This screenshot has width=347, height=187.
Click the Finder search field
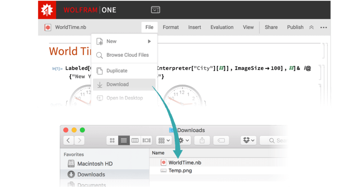275,140
